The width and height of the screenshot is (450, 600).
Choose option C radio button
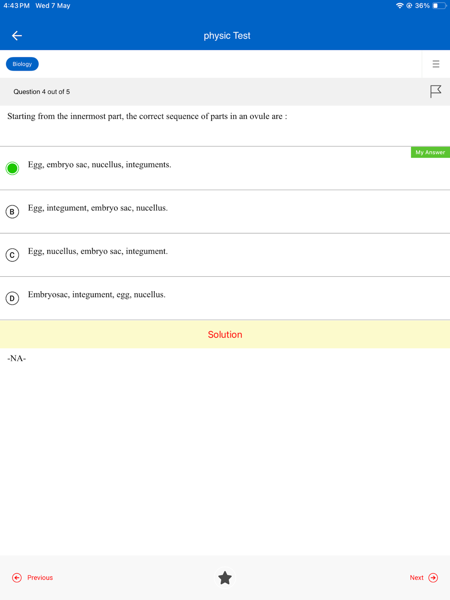(12, 255)
